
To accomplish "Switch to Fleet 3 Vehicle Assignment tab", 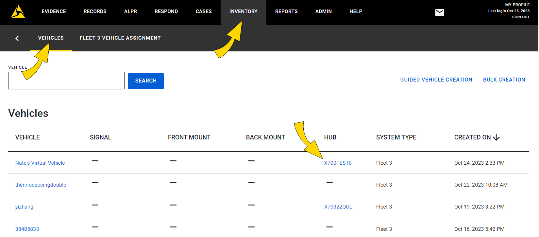I will pyautogui.click(x=120, y=38).
